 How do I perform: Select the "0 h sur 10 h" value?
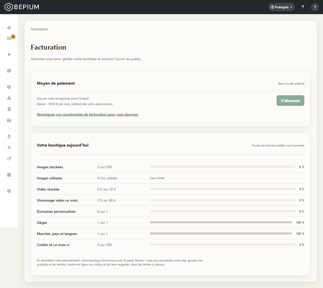[106, 189]
